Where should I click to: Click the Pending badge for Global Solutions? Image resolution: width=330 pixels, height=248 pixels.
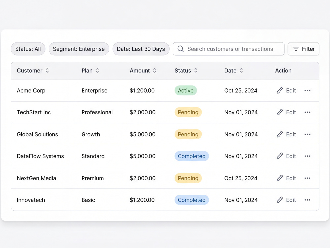coord(188,134)
